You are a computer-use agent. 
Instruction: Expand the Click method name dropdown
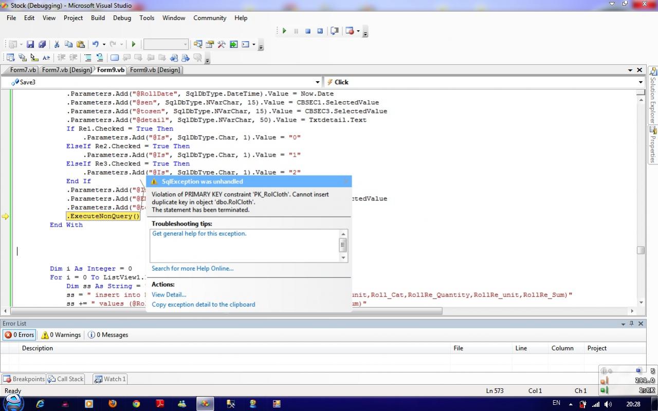point(641,82)
